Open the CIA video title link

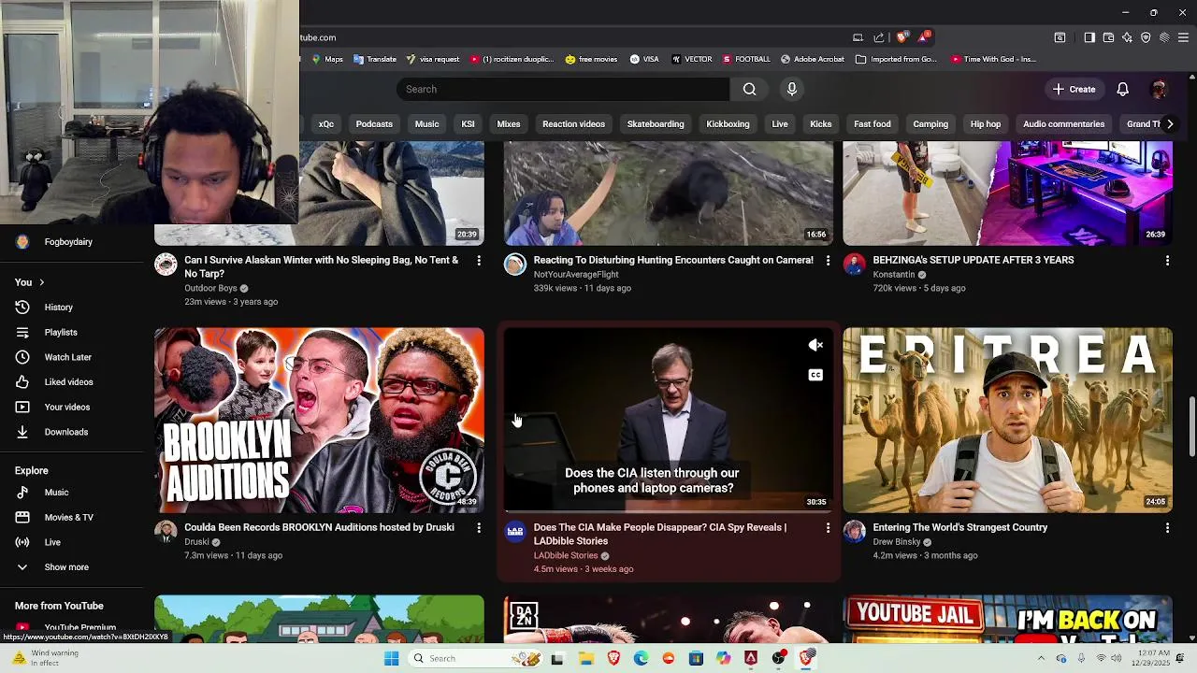[660, 534]
